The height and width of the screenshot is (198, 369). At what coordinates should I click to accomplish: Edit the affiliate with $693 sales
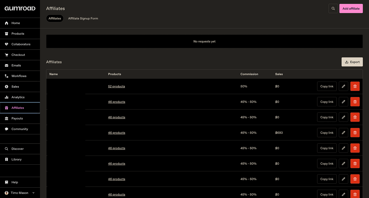[x=343, y=133]
